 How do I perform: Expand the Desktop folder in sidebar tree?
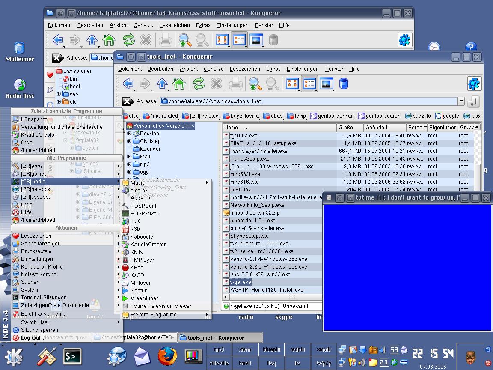click(x=129, y=134)
